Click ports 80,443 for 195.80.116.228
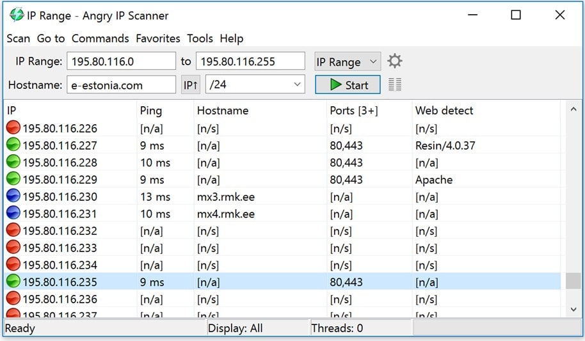 point(346,163)
